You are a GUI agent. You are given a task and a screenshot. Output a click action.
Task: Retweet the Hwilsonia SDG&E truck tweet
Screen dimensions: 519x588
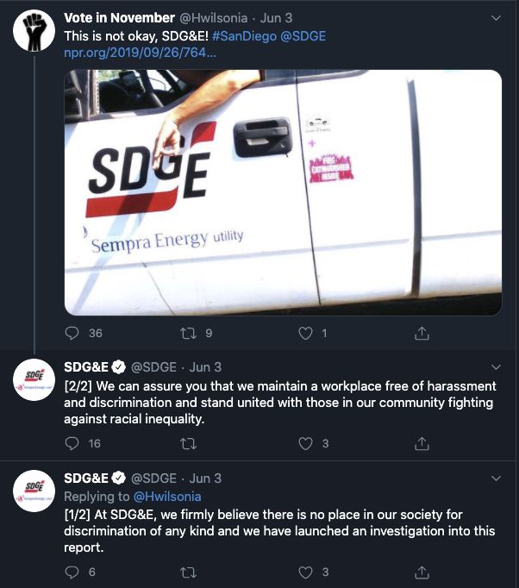(x=188, y=333)
